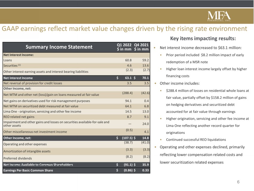Image resolution: width=254 pixels, height=191 pixels.
Task: Select the Net Interest Income total 70.1
Action: [x=146, y=78]
